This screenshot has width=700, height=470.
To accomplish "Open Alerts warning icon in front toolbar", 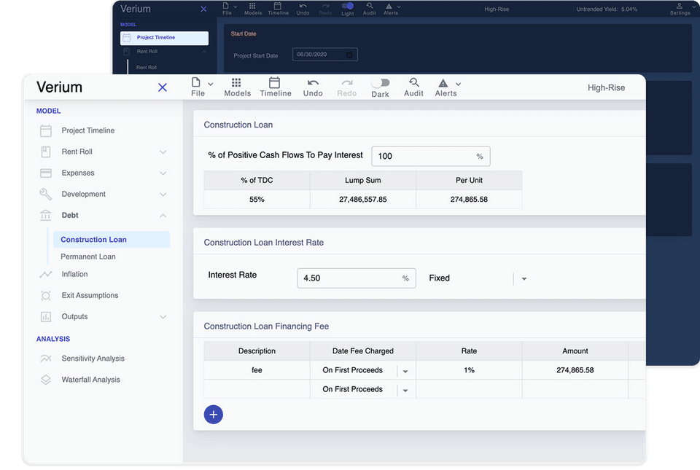I will click(443, 83).
